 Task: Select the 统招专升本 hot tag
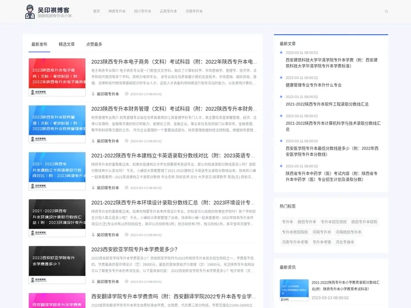[x=307, y=221]
